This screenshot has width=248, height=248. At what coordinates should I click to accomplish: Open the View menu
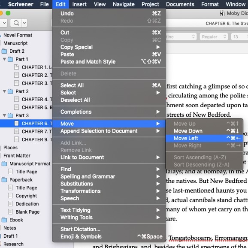tap(100, 4)
